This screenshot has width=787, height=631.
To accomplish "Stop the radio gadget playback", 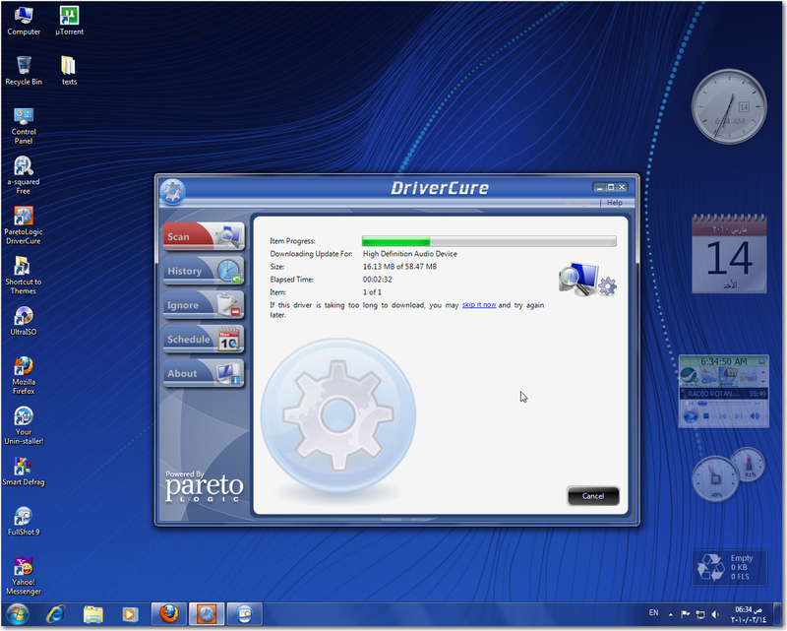I will tap(706, 416).
